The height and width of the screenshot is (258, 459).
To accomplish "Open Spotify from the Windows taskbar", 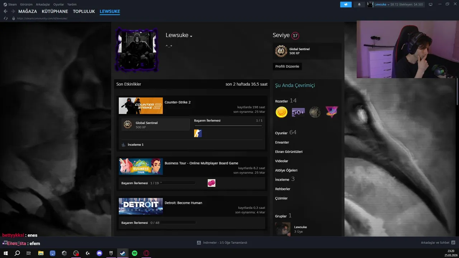I will (x=134, y=253).
